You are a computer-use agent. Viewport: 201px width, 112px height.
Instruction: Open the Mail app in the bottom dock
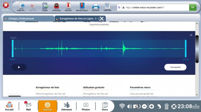pyautogui.click(x=28, y=106)
